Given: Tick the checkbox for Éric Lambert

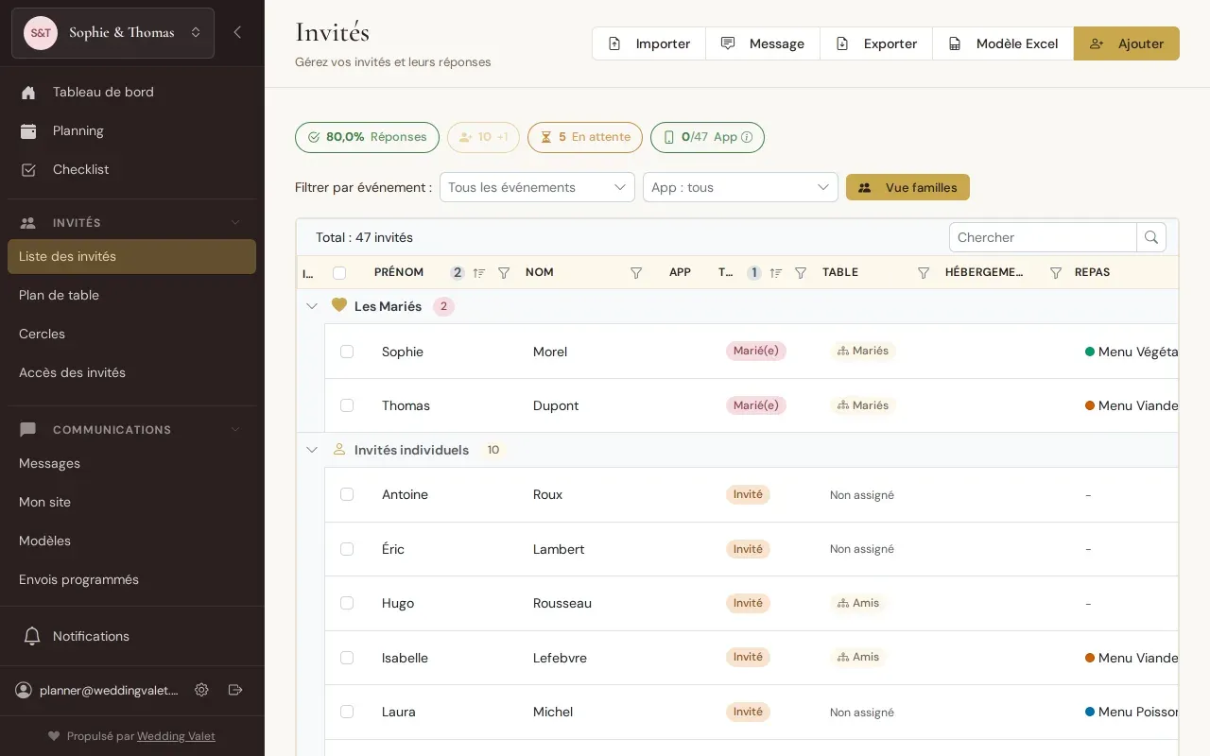Looking at the screenshot, I should (x=347, y=549).
